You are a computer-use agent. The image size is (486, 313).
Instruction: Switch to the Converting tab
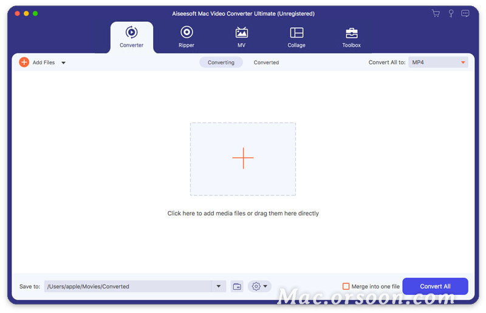coord(221,62)
